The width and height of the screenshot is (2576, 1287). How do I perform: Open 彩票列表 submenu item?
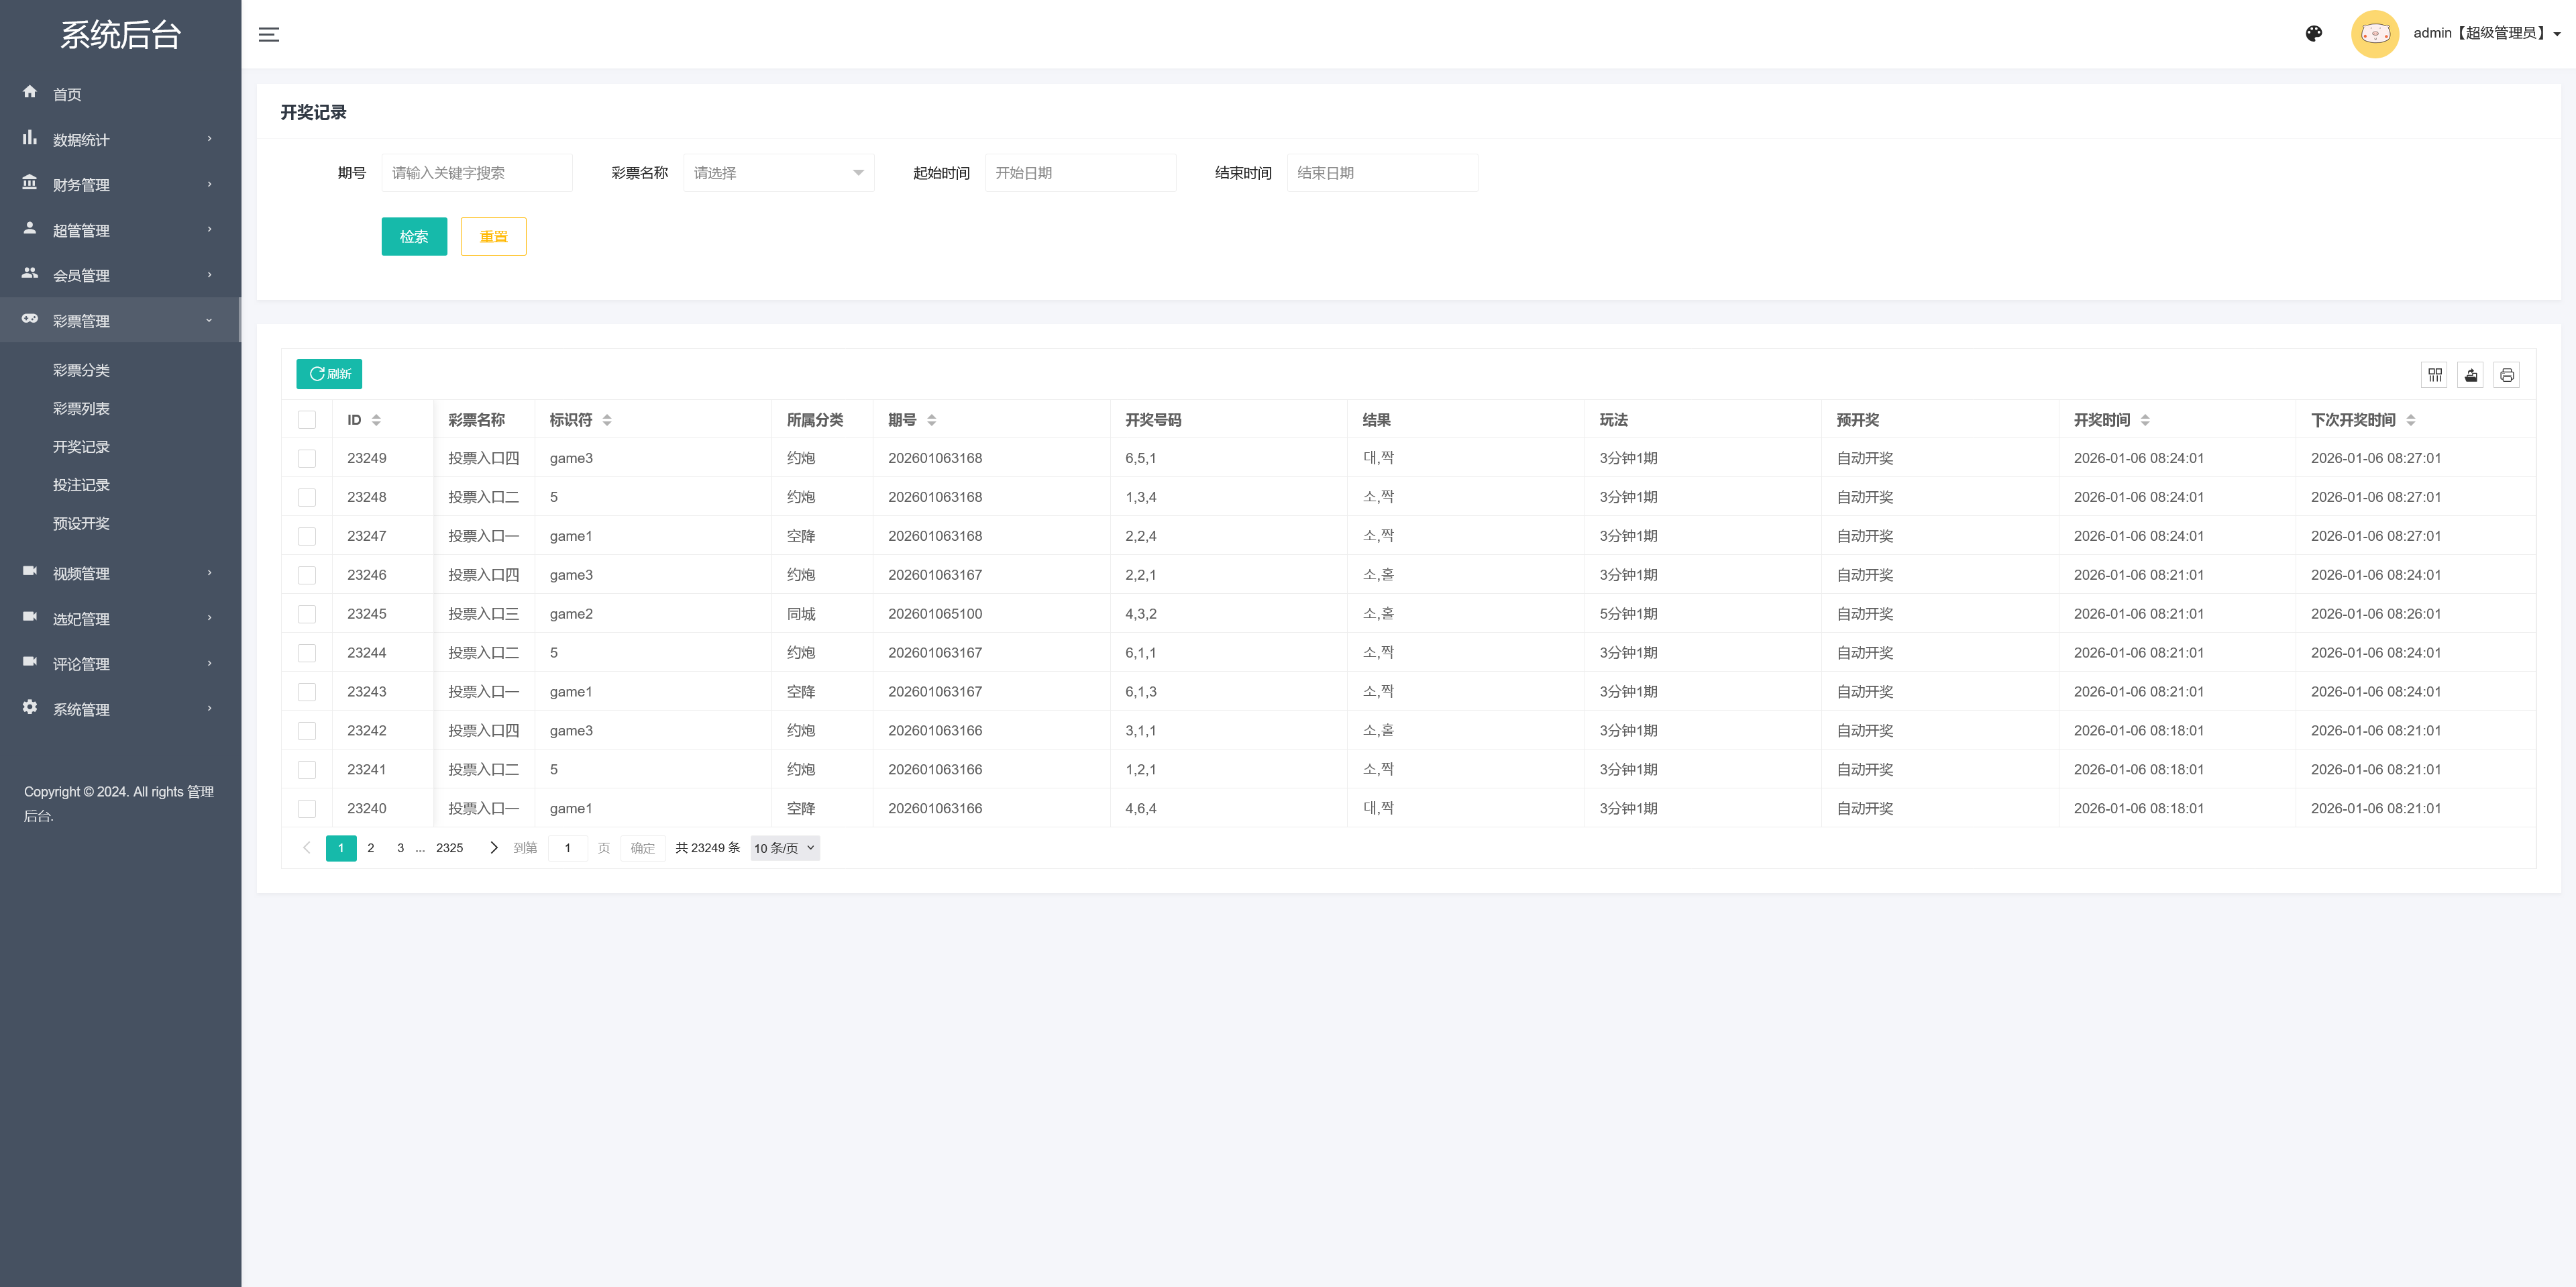(x=82, y=408)
